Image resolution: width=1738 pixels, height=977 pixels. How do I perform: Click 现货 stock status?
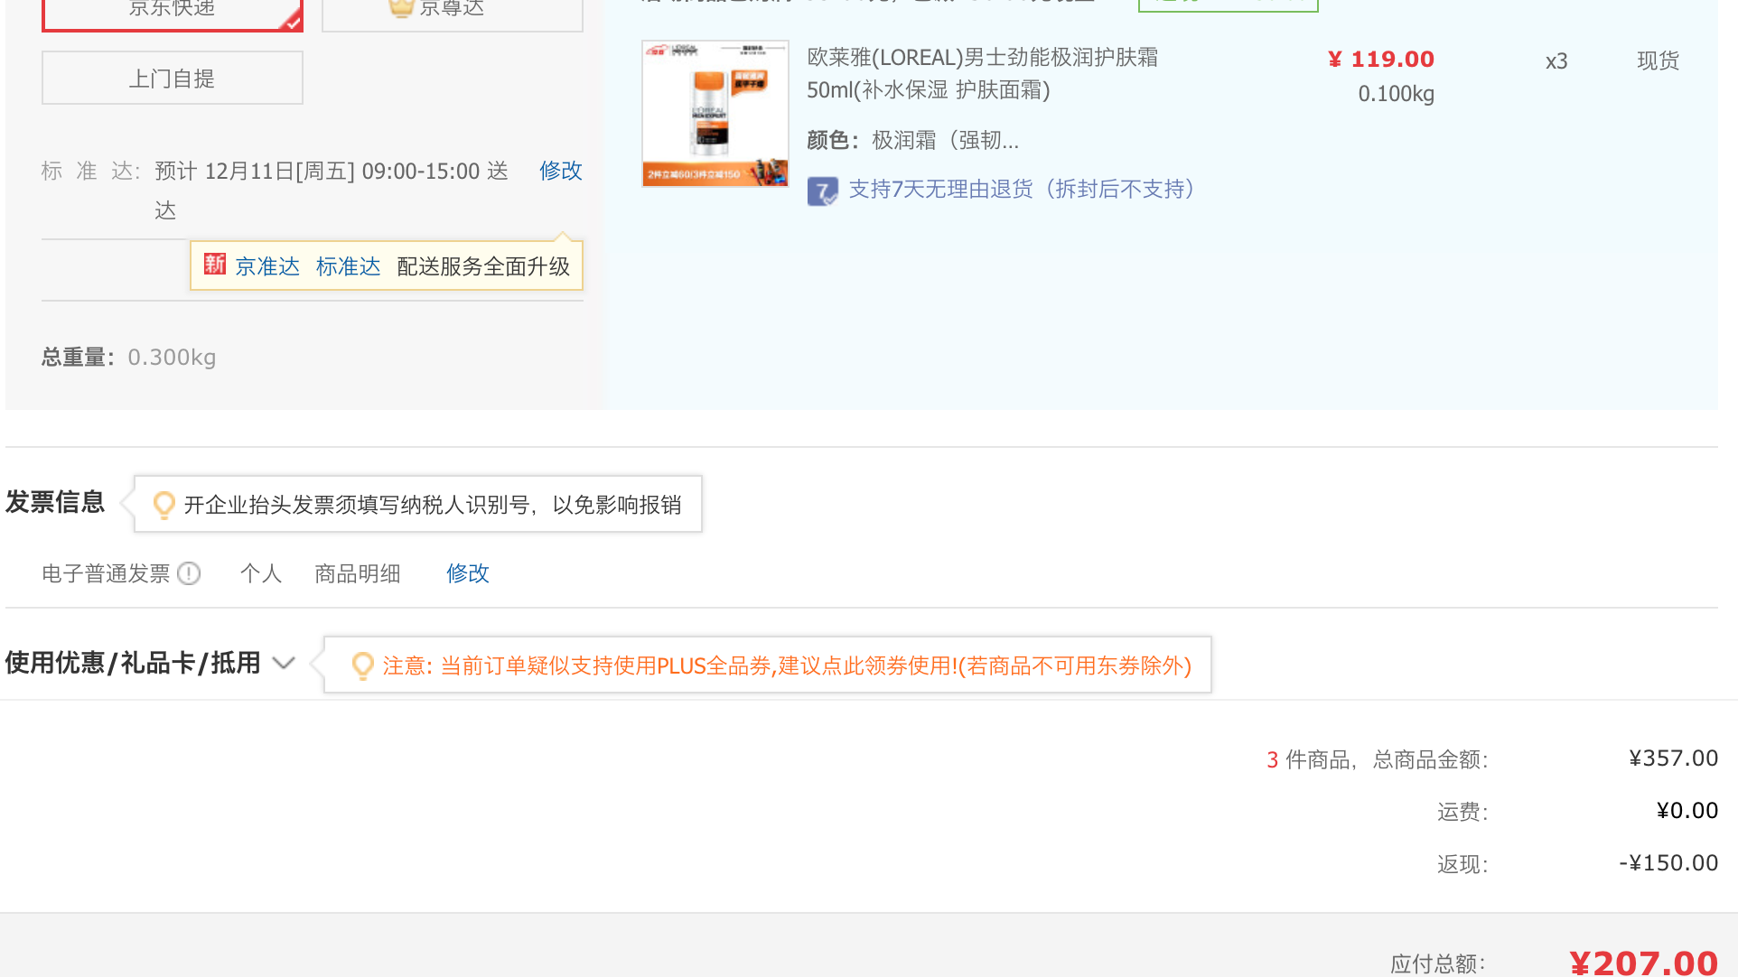click(x=1658, y=60)
